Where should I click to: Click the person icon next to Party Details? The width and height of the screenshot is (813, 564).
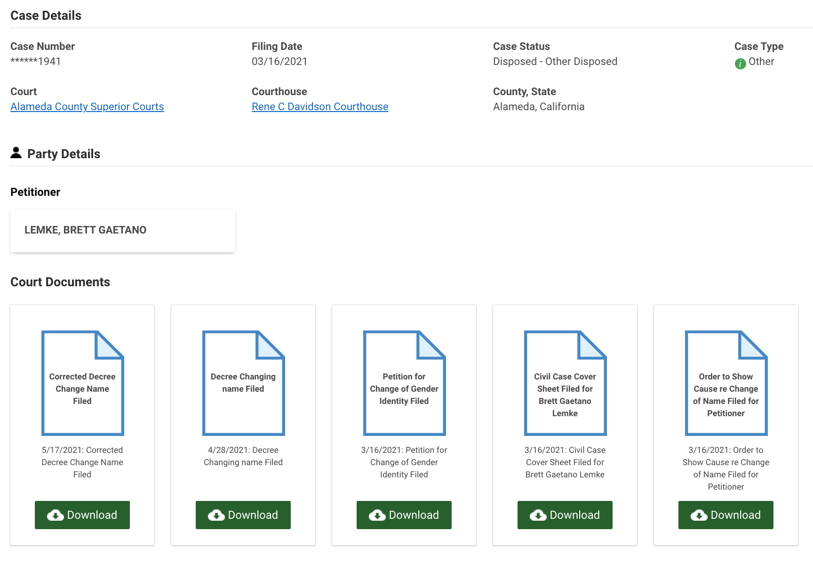point(16,153)
